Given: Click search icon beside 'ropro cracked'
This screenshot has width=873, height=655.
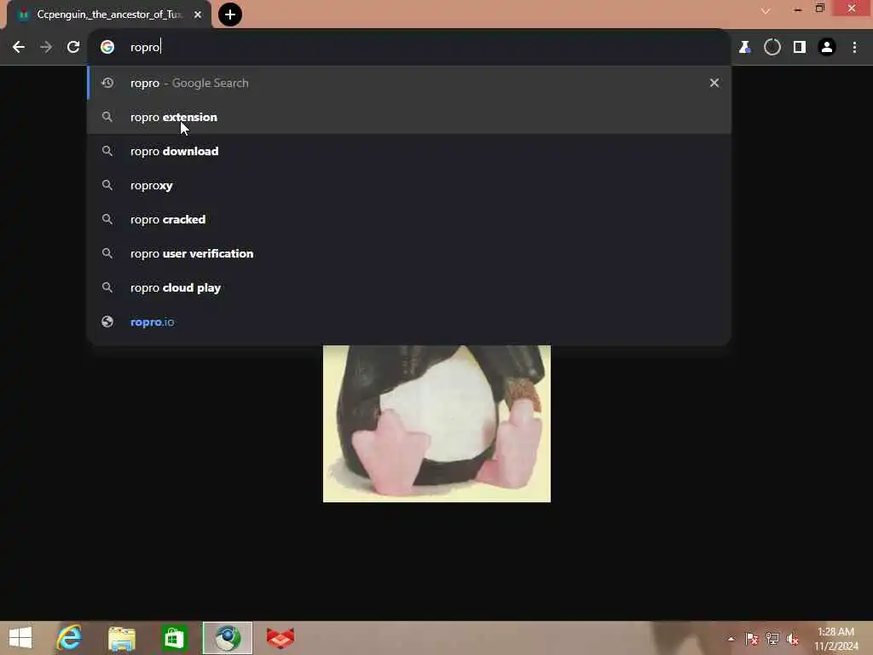Looking at the screenshot, I should [107, 219].
